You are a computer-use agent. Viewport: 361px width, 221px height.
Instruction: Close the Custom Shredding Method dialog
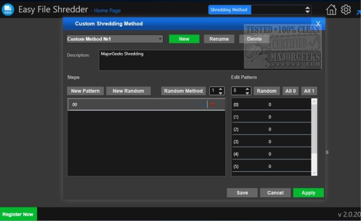(x=318, y=24)
